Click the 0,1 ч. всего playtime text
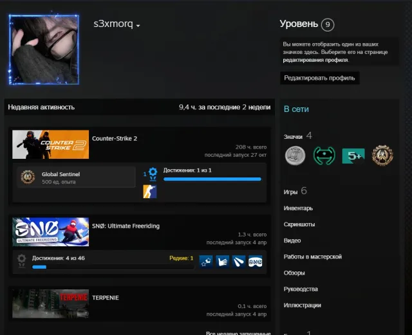 (x=252, y=306)
